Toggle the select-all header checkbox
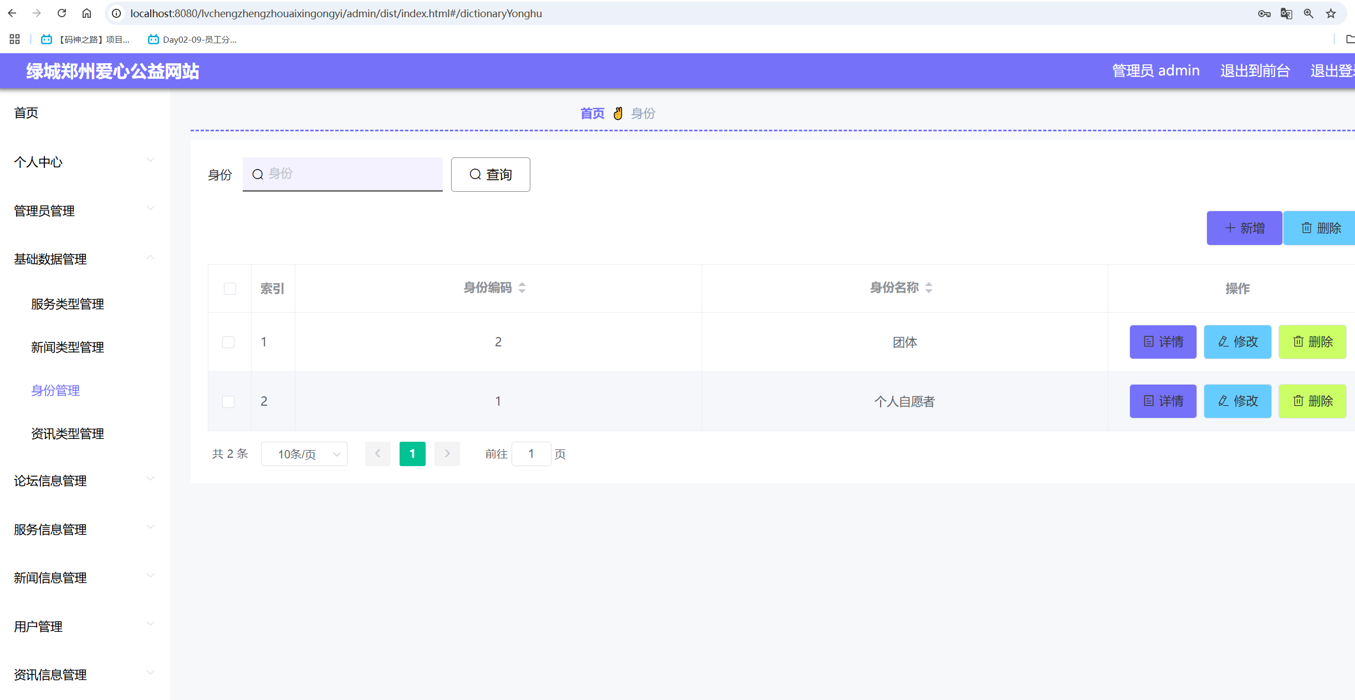 tap(230, 289)
